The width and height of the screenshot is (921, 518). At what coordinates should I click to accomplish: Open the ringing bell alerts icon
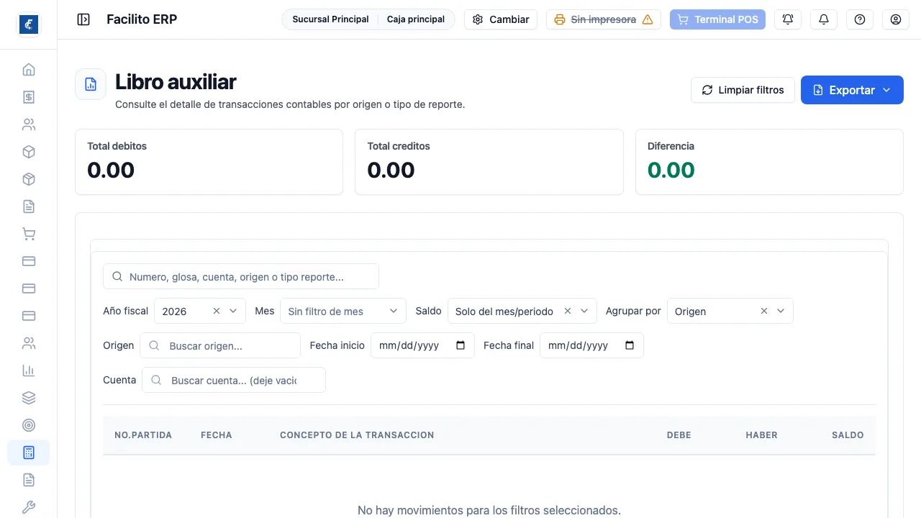(x=788, y=19)
